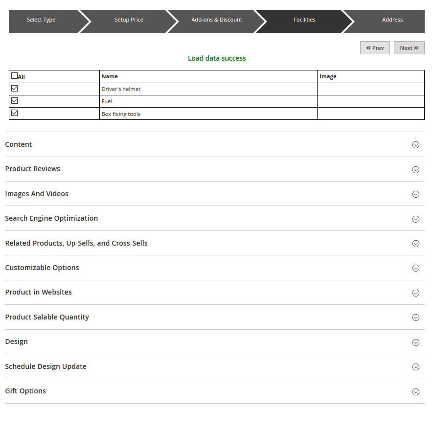Switch to the Add-ons & Discount step
This screenshot has width=433, height=433.
(x=217, y=20)
